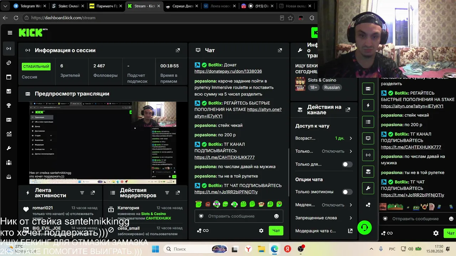Open the hamburger menu beside the Kick logo
Screen dimensions: 456x256
point(10,33)
